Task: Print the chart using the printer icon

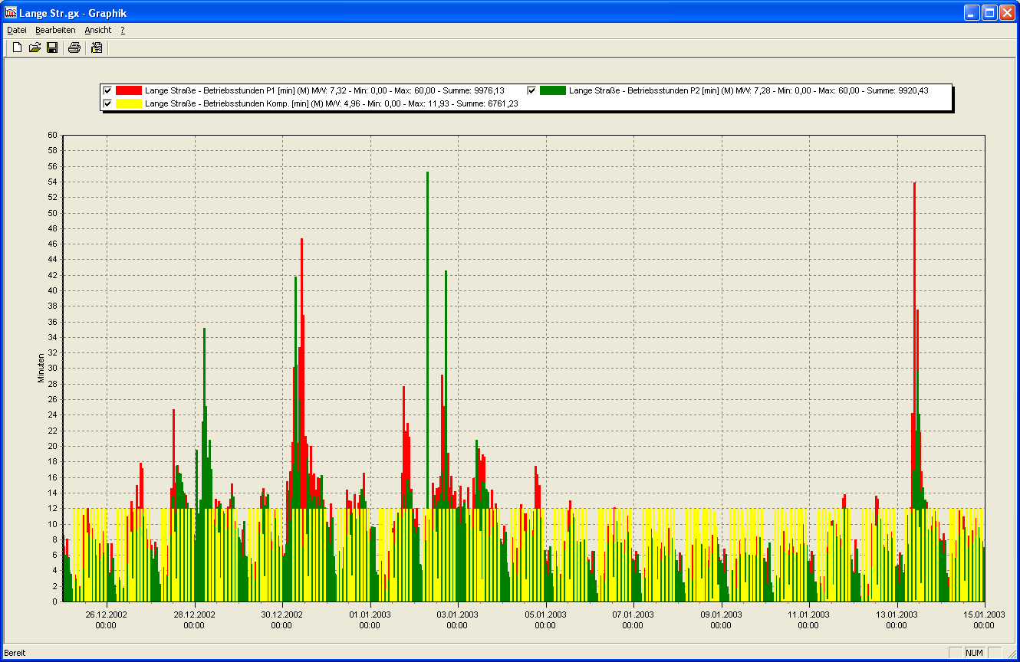Action: [74, 48]
